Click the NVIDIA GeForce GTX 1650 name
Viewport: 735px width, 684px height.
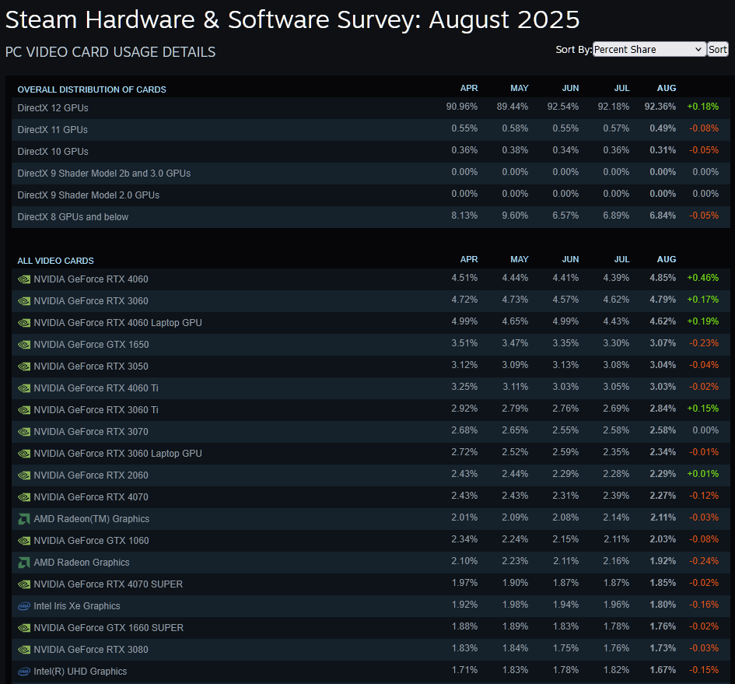tap(92, 345)
